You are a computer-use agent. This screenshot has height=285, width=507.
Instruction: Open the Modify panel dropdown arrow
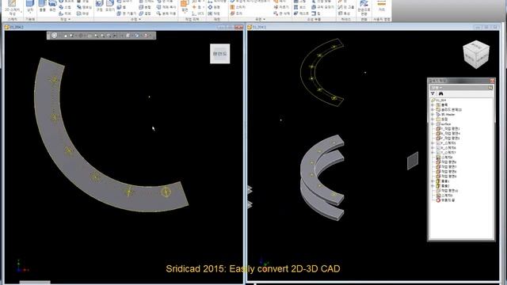pos(139,19)
